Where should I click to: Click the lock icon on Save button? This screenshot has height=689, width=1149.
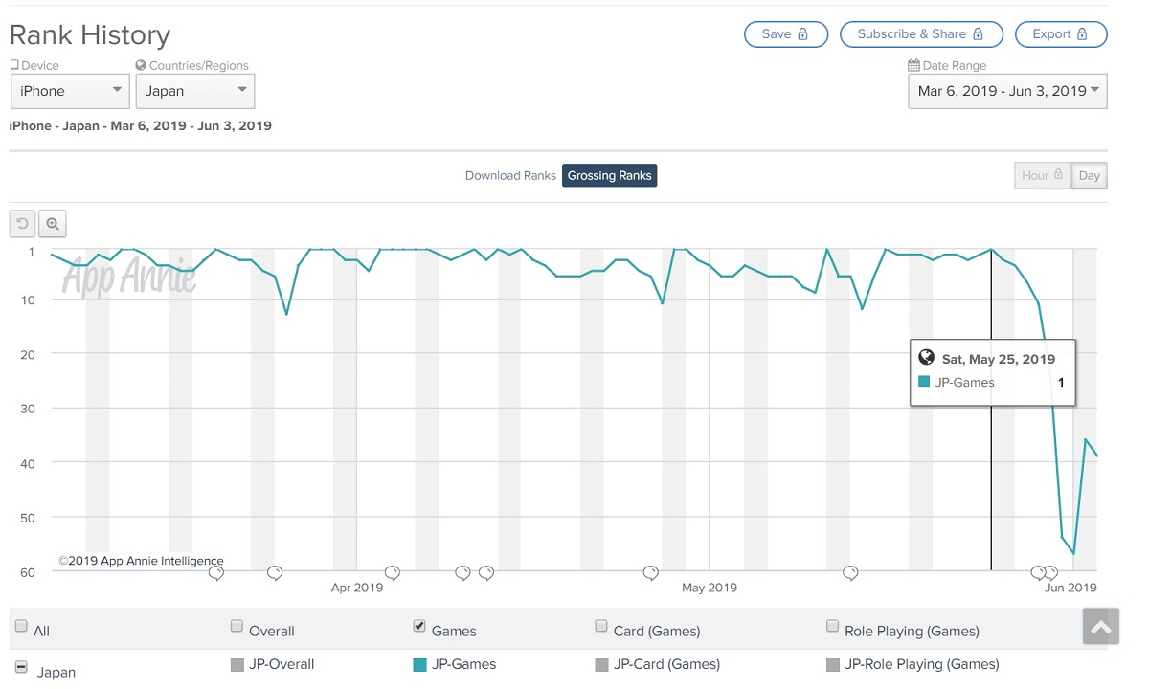click(803, 34)
